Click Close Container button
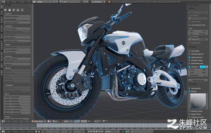 pos(17,38)
